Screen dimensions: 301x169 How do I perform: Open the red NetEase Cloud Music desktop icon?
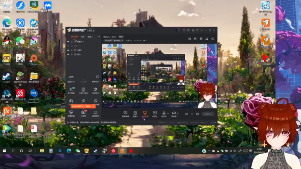click(x=20, y=95)
